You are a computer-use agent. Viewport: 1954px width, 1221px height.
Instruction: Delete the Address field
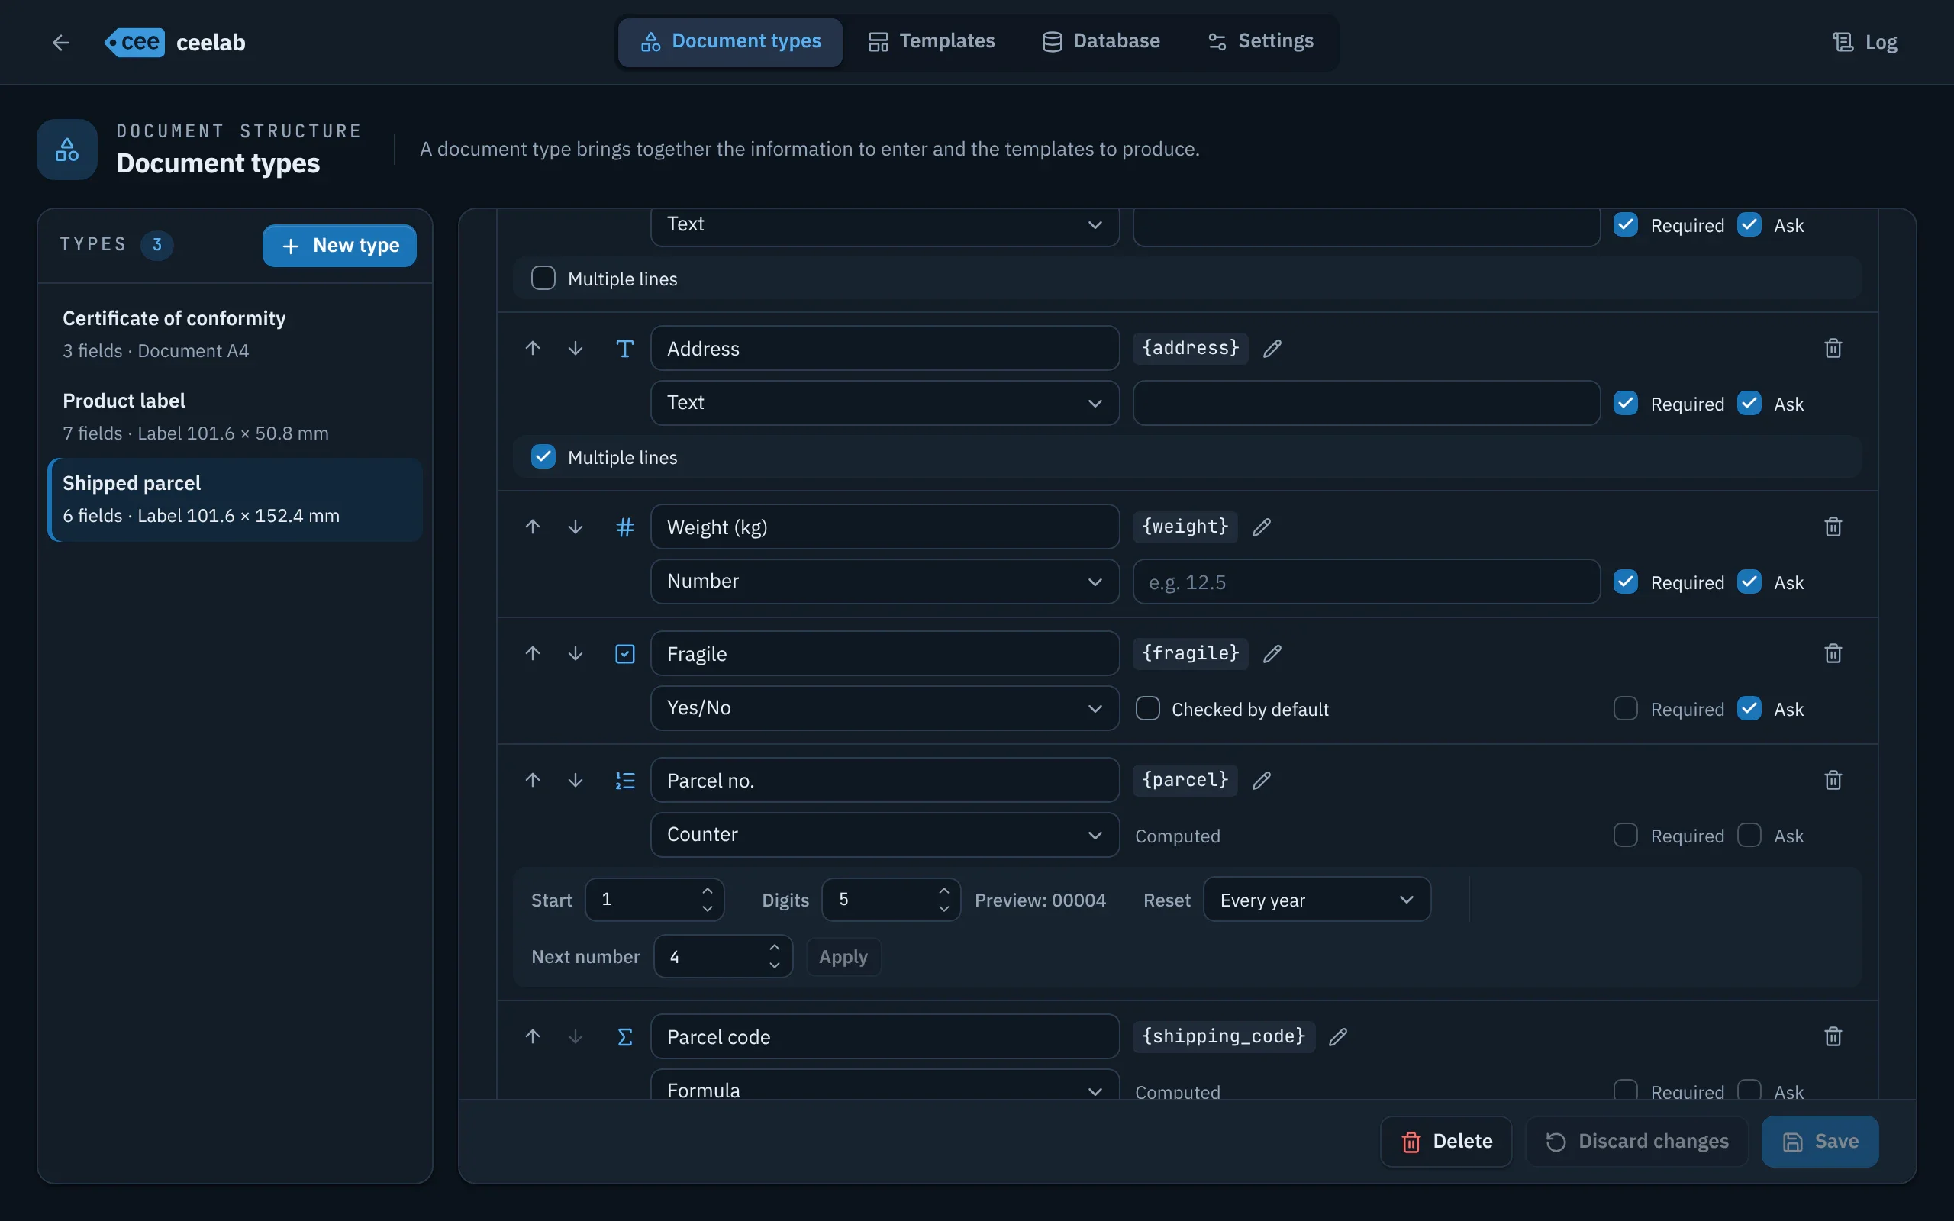coord(1833,348)
